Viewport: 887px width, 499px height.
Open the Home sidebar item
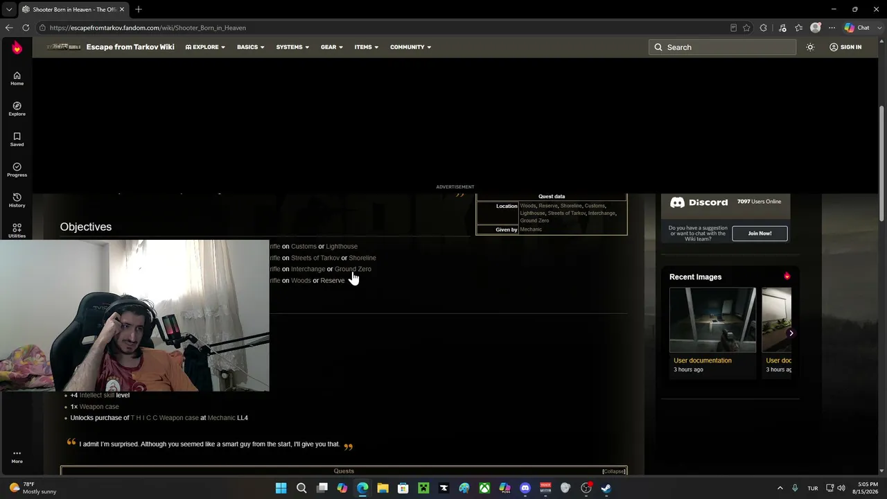[x=17, y=78]
